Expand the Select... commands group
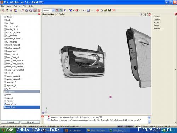 tap(157, 26)
